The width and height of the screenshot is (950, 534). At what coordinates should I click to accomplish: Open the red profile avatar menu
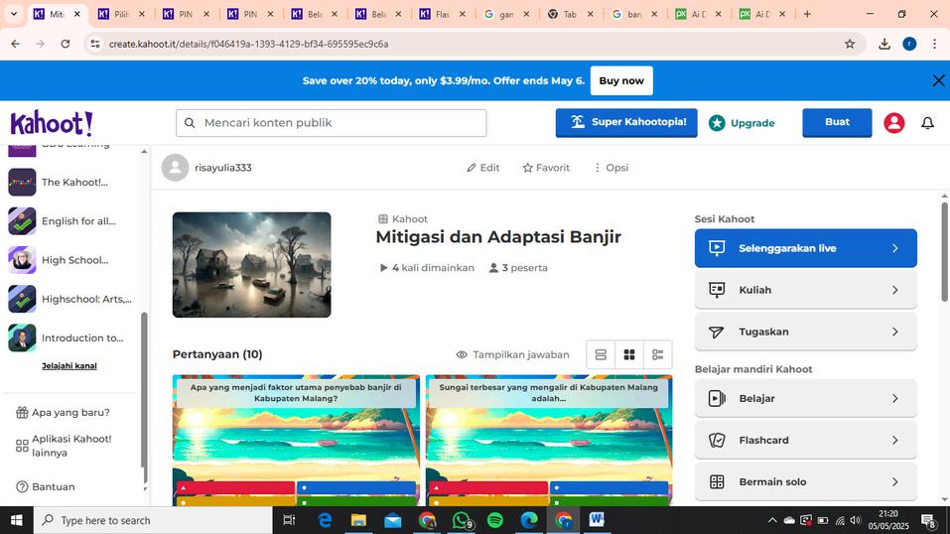click(893, 123)
